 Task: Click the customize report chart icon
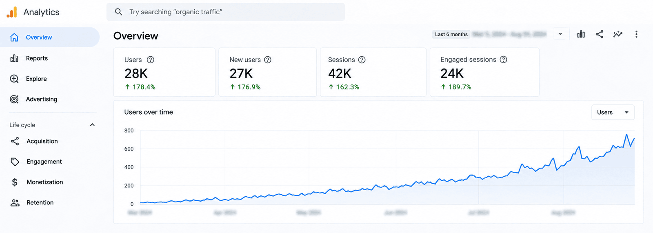click(581, 34)
